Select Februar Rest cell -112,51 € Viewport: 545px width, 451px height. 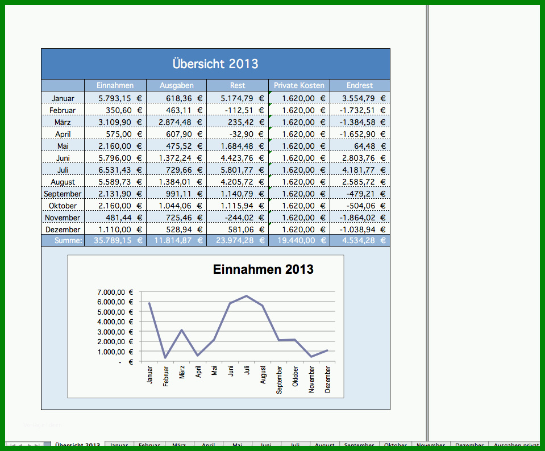click(238, 111)
